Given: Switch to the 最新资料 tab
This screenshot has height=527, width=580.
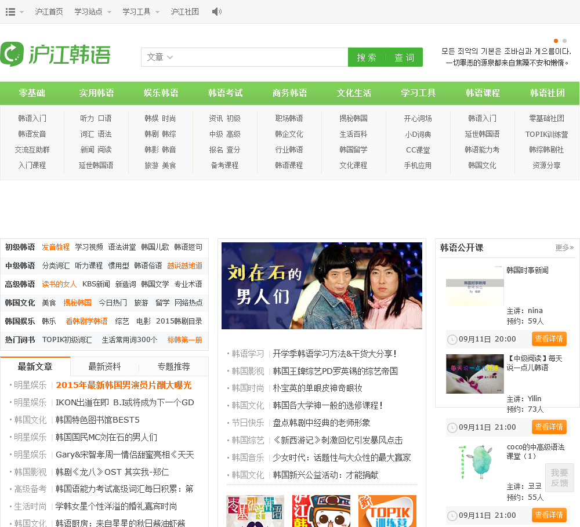Looking at the screenshot, I should [104, 366].
